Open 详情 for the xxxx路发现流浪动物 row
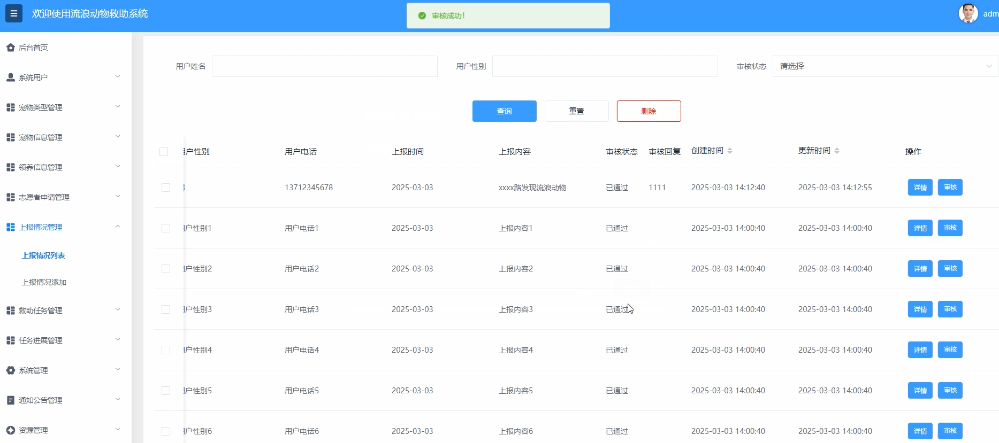The height and width of the screenshot is (443, 999). [920, 188]
